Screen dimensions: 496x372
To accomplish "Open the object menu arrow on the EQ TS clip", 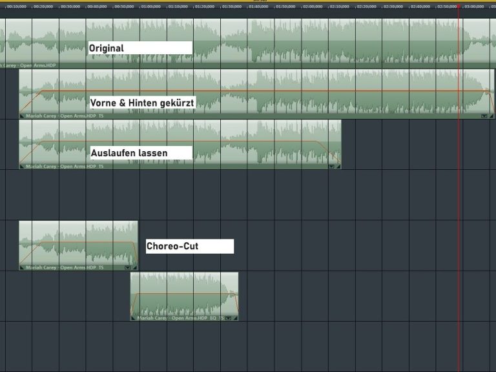I will [229, 318].
